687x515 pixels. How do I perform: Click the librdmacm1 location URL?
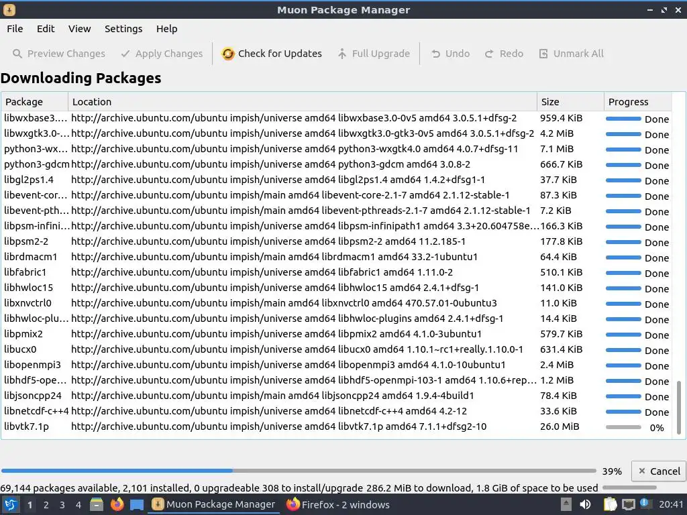point(274,257)
